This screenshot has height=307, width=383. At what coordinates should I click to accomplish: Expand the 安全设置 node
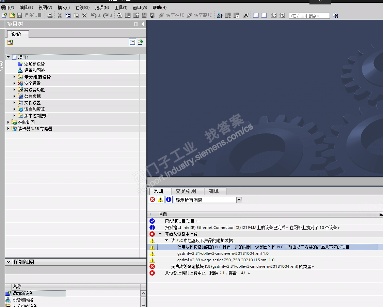[x=14, y=83]
